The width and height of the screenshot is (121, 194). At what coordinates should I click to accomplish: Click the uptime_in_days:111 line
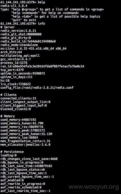pyautogui.click(x=17, y=77)
